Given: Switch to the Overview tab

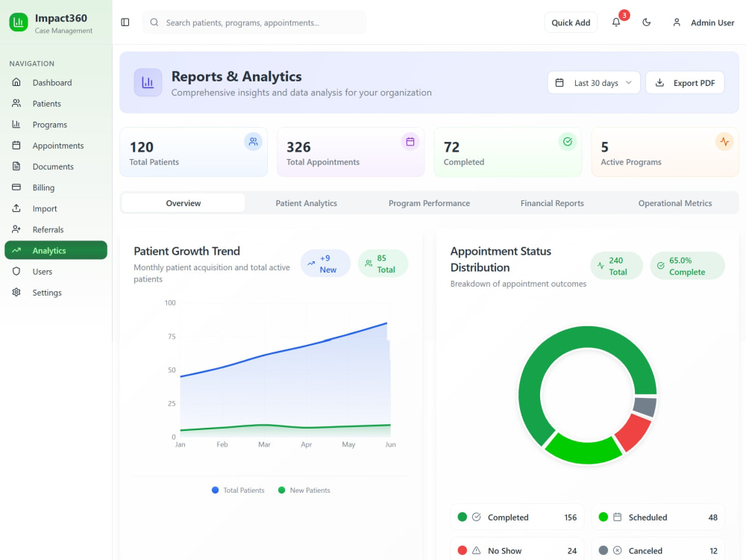Looking at the screenshot, I should (x=184, y=203).
